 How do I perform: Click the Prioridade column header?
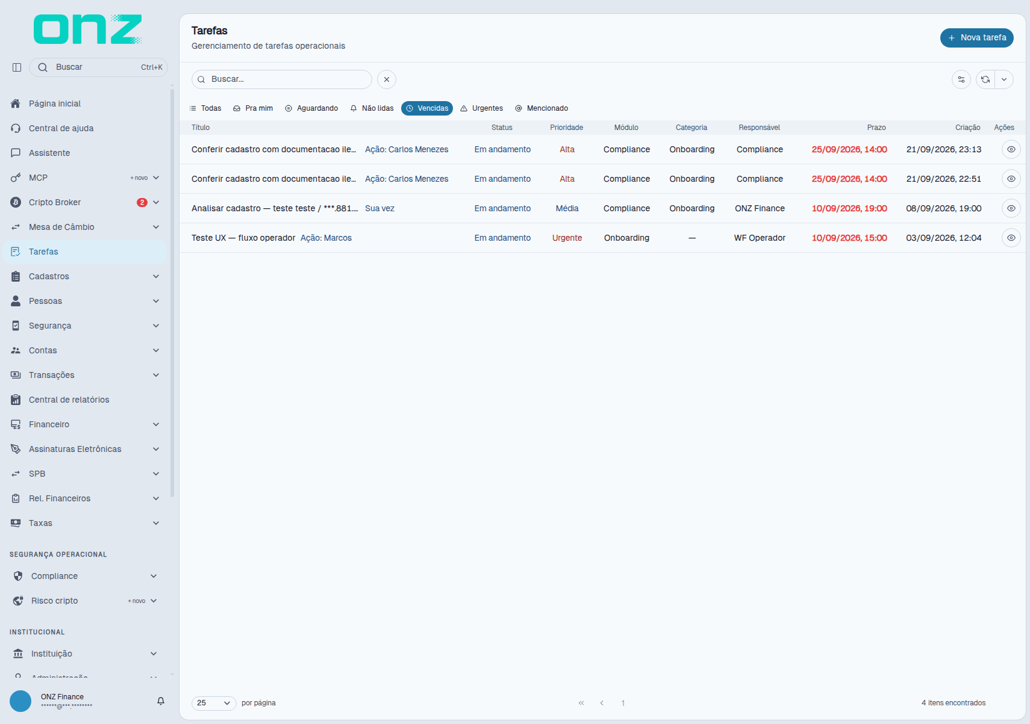[566, 128]
